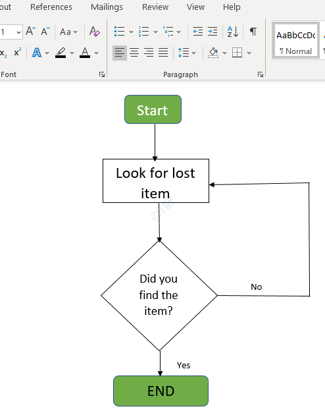Open Paragraph settings dialog launcher
Screen dimensions: 325x417
[x=261, y=74]
